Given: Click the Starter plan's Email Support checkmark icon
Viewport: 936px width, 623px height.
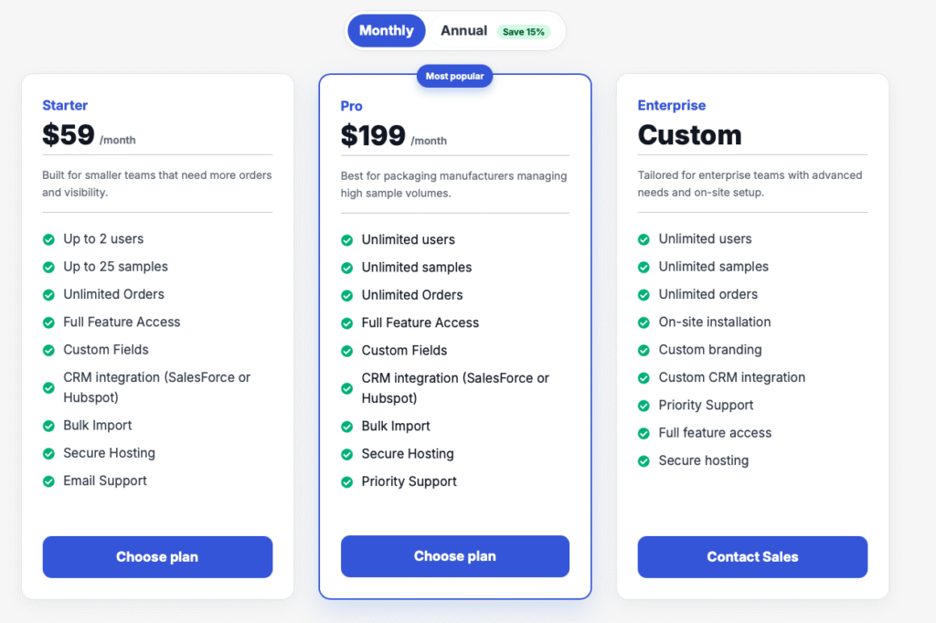Looking at the screenshot, I should point(48,481).
